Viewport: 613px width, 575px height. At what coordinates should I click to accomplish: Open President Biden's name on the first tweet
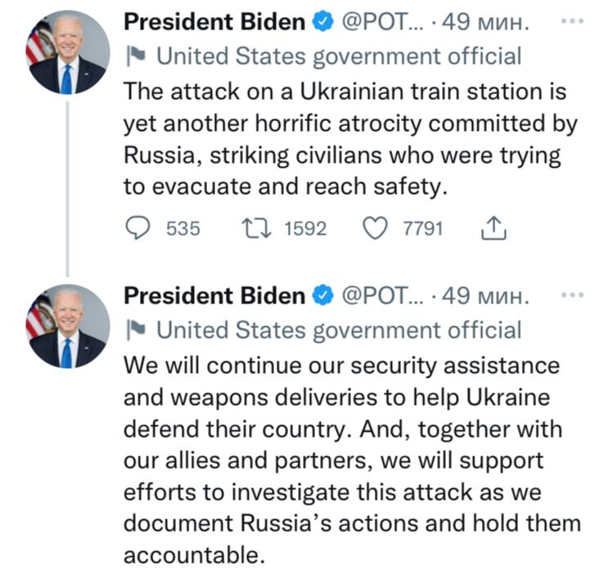214,24
